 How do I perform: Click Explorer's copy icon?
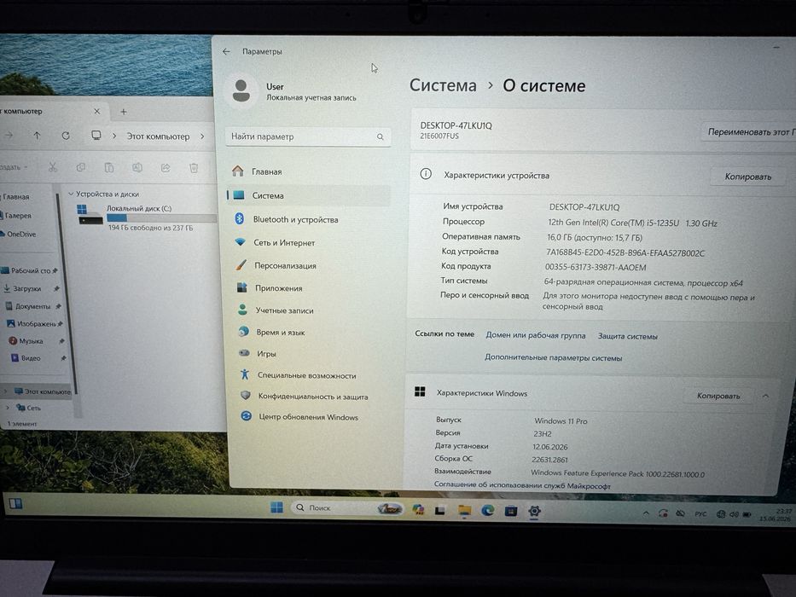pos(81,167)
